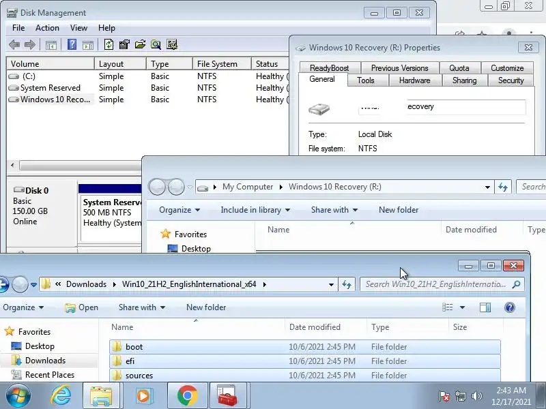
Task: Click the network icon in the system tray
Action: click(461, 396)
